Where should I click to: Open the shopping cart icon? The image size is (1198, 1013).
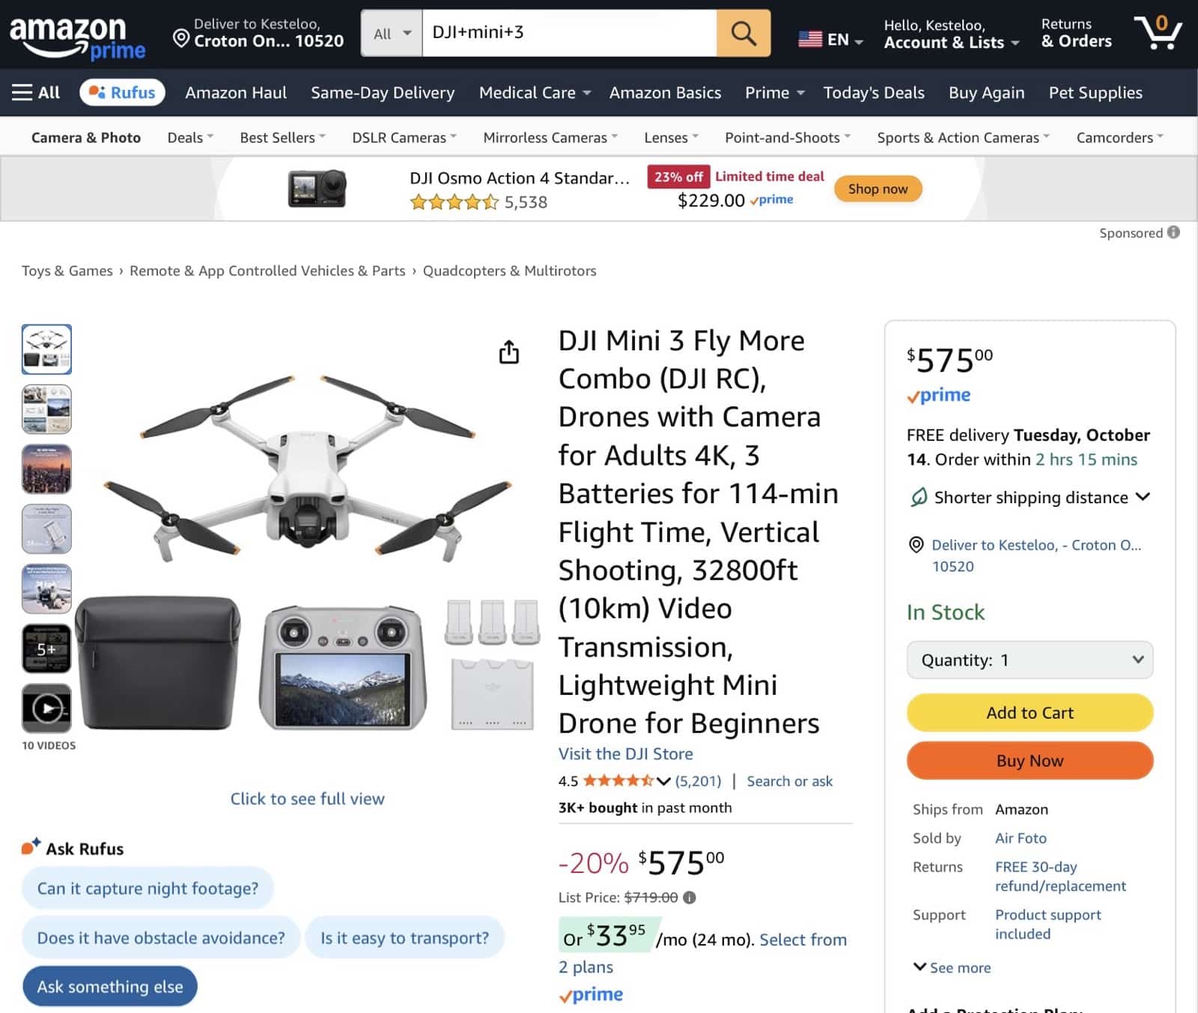coord(1158,33)
